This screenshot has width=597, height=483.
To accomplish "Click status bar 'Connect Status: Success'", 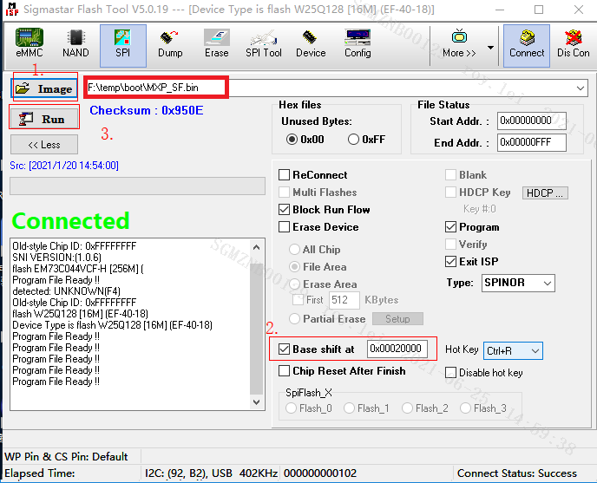I will click(x=516, y=473).
